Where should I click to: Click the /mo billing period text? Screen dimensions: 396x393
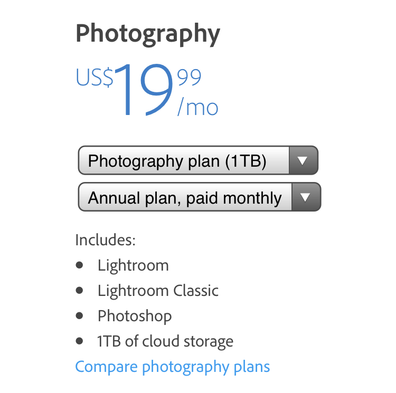198,107
